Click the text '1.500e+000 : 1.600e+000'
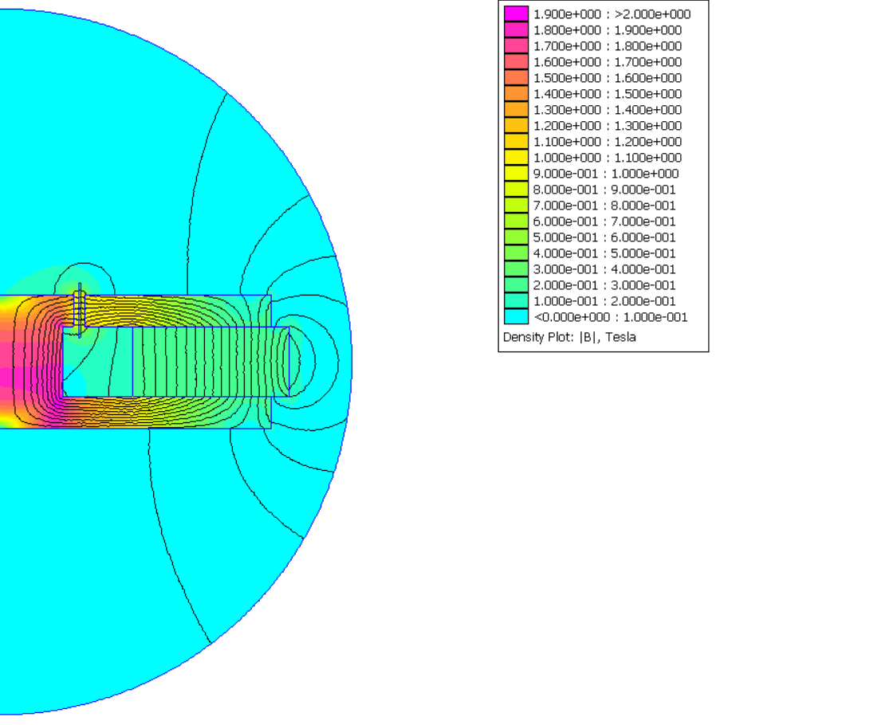This screenshot has width=889, height=725. (608, 78)
